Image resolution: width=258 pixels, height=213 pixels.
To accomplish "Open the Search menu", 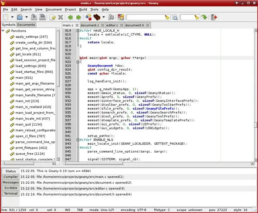I will tap(26, 10).
